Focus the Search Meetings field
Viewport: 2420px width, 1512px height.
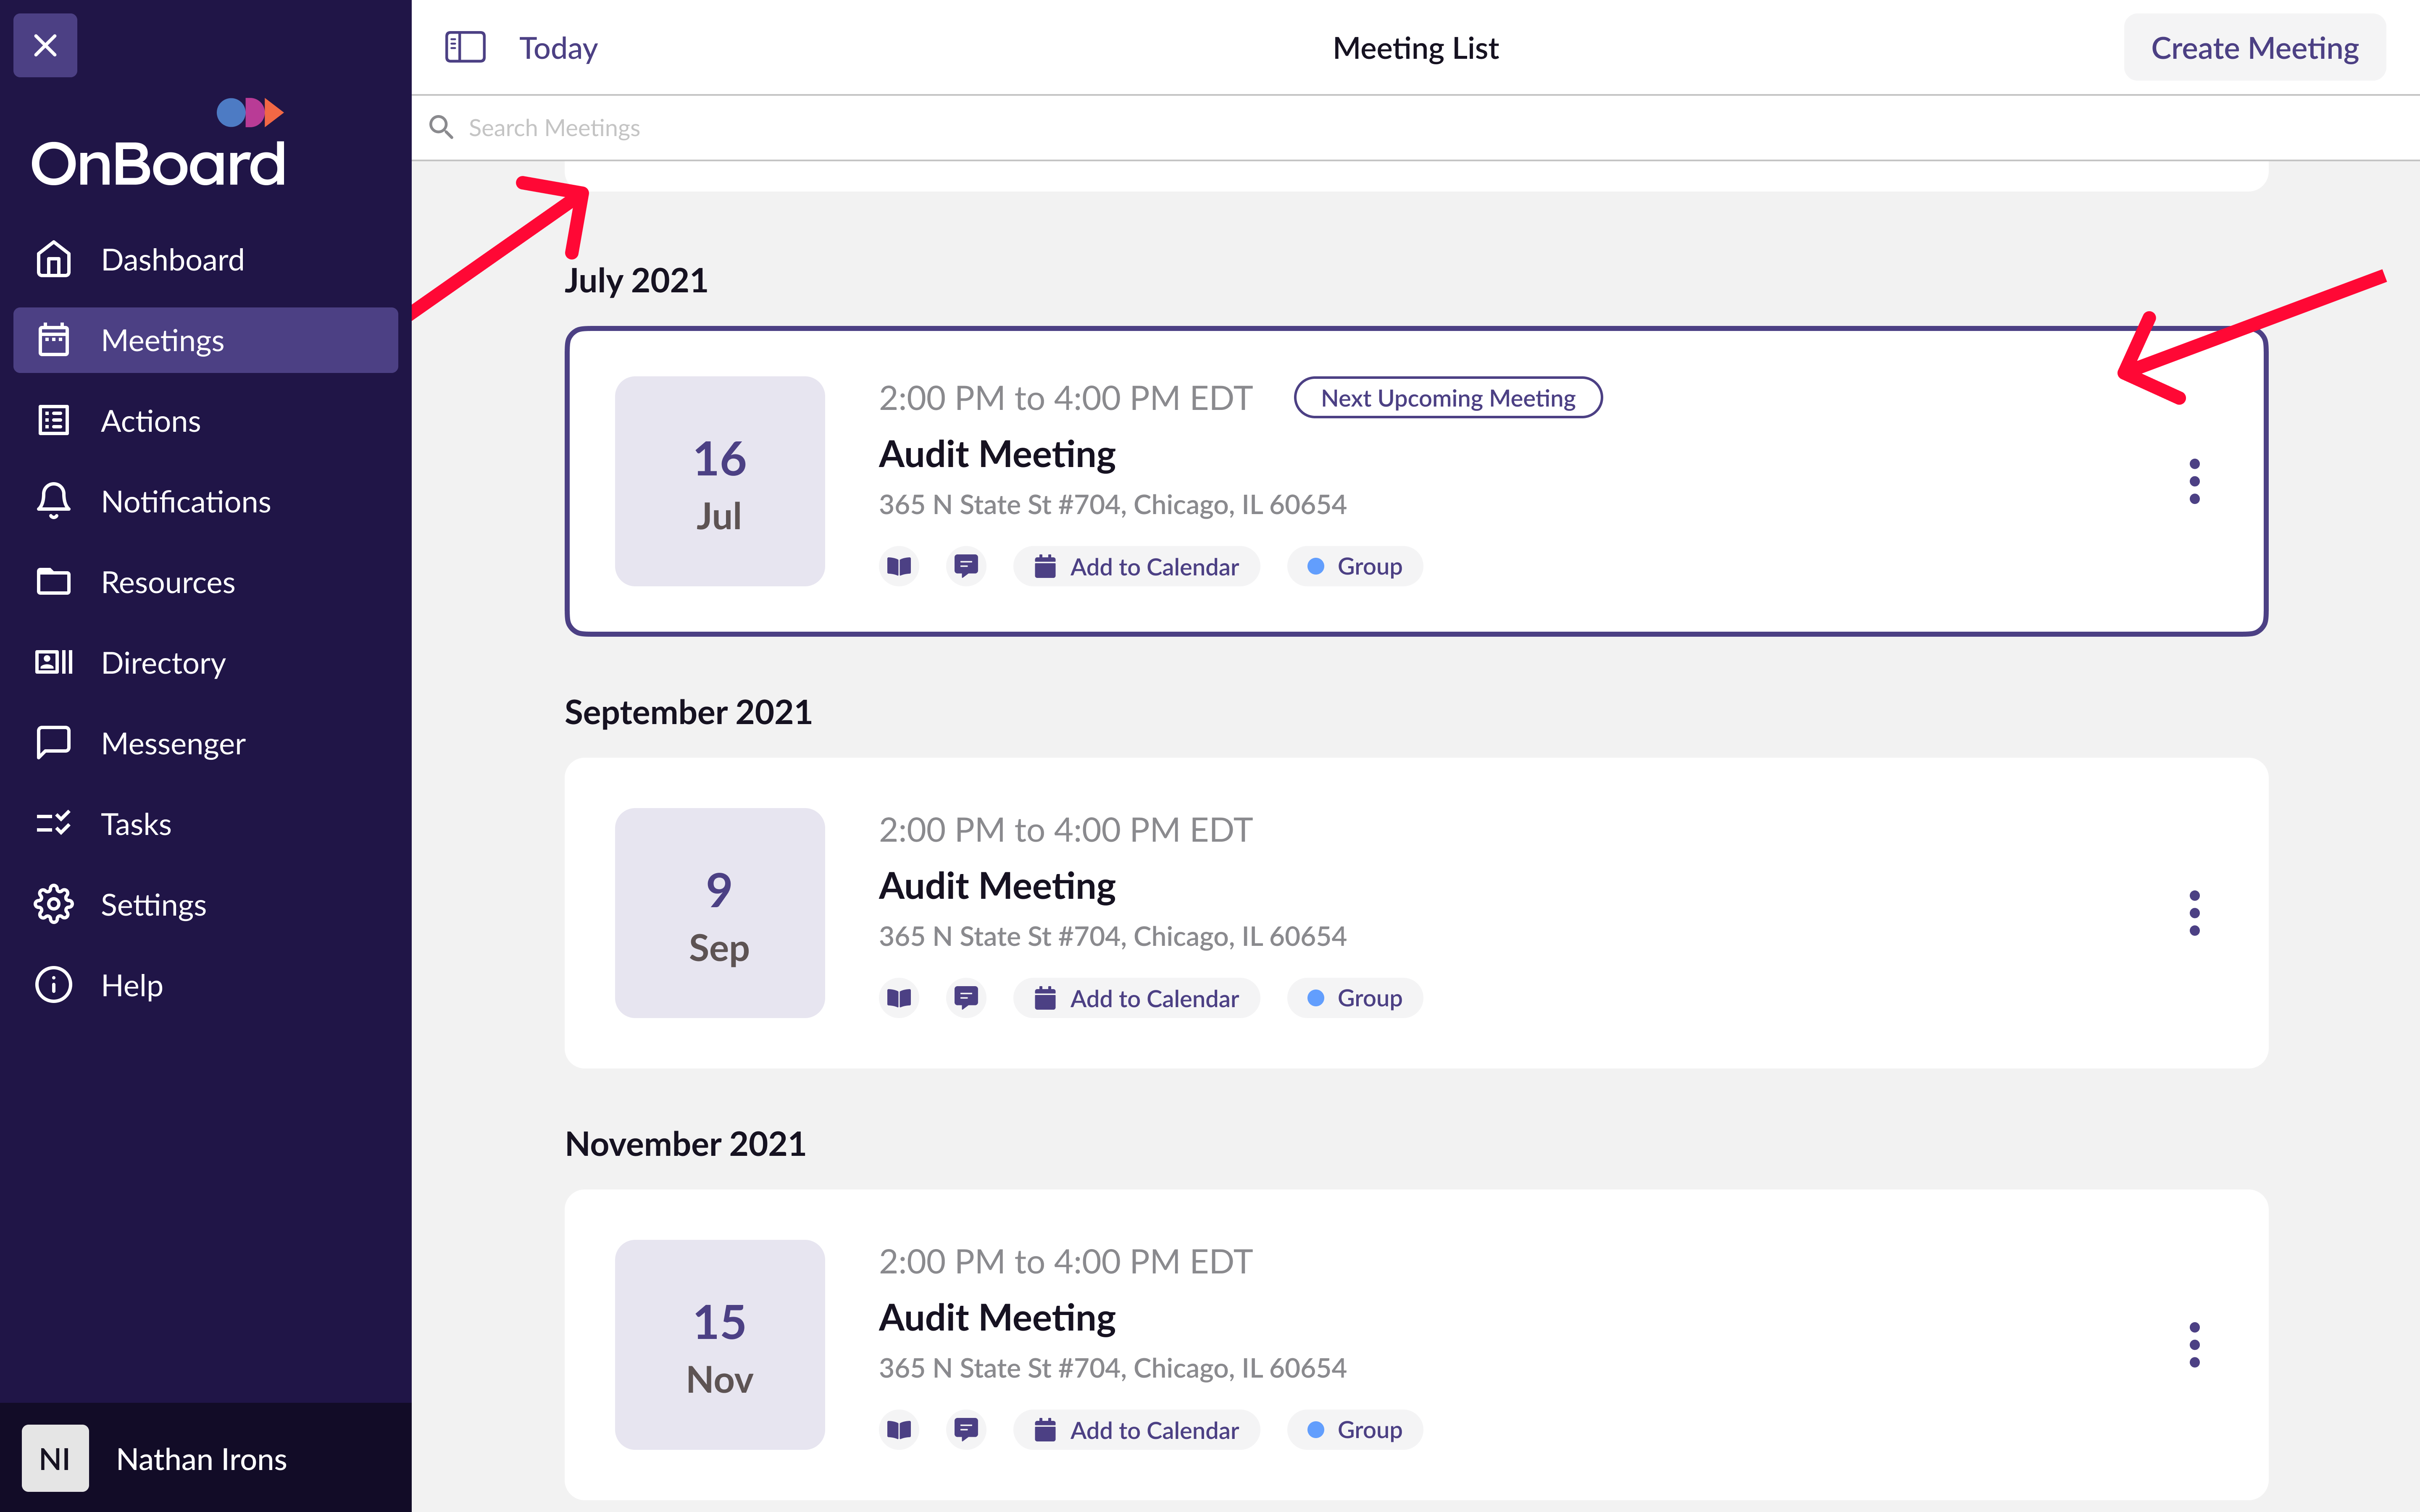[x=1415, y=128]
